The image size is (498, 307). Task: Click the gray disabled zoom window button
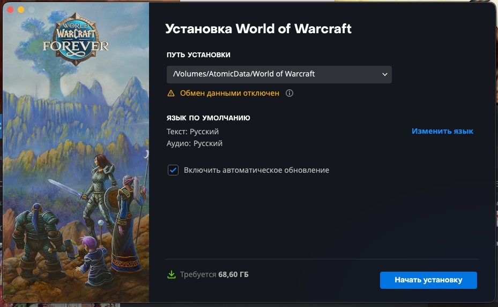coord(32,10)
